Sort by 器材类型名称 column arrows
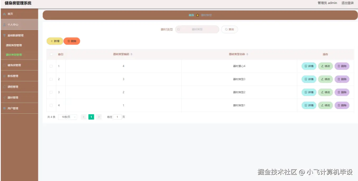358x181 pixels. [247, 54]
